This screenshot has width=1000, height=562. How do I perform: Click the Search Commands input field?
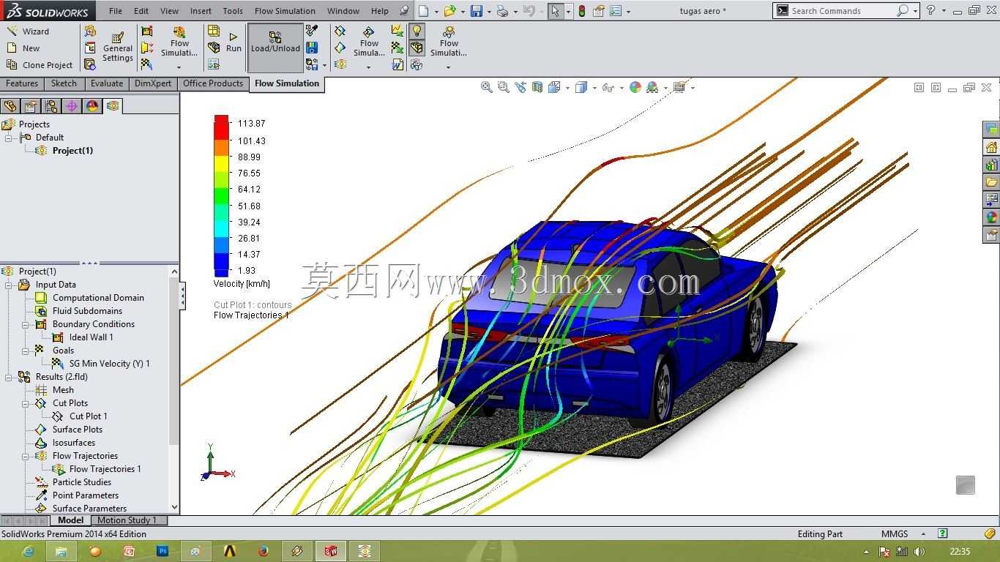[842, 11]
